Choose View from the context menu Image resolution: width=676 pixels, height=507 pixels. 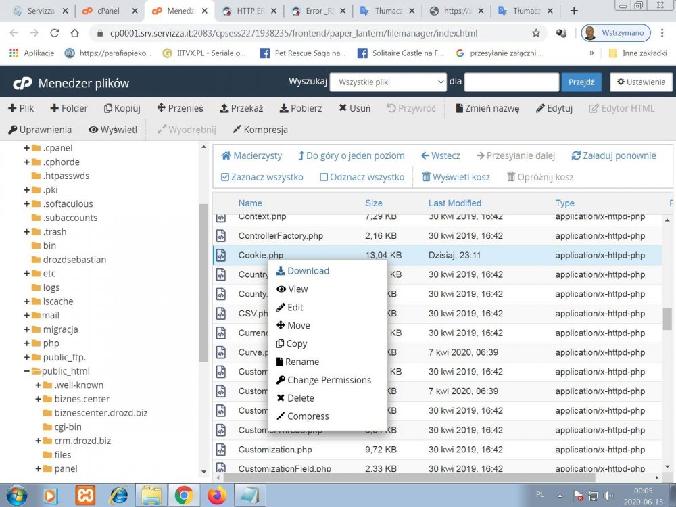pyautogui.click(x=292, y=289)
